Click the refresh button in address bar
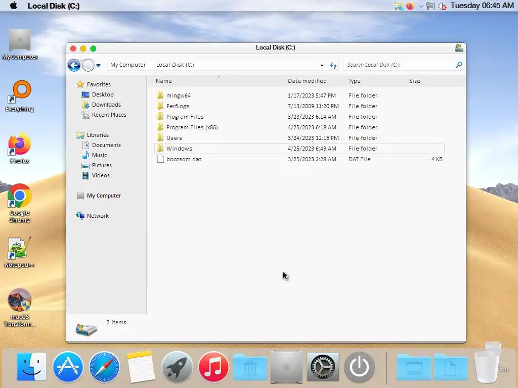 point(333,65)
